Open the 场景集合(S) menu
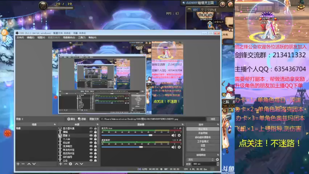Viewport: 309px width, 174px height. (x=69, y=38)
